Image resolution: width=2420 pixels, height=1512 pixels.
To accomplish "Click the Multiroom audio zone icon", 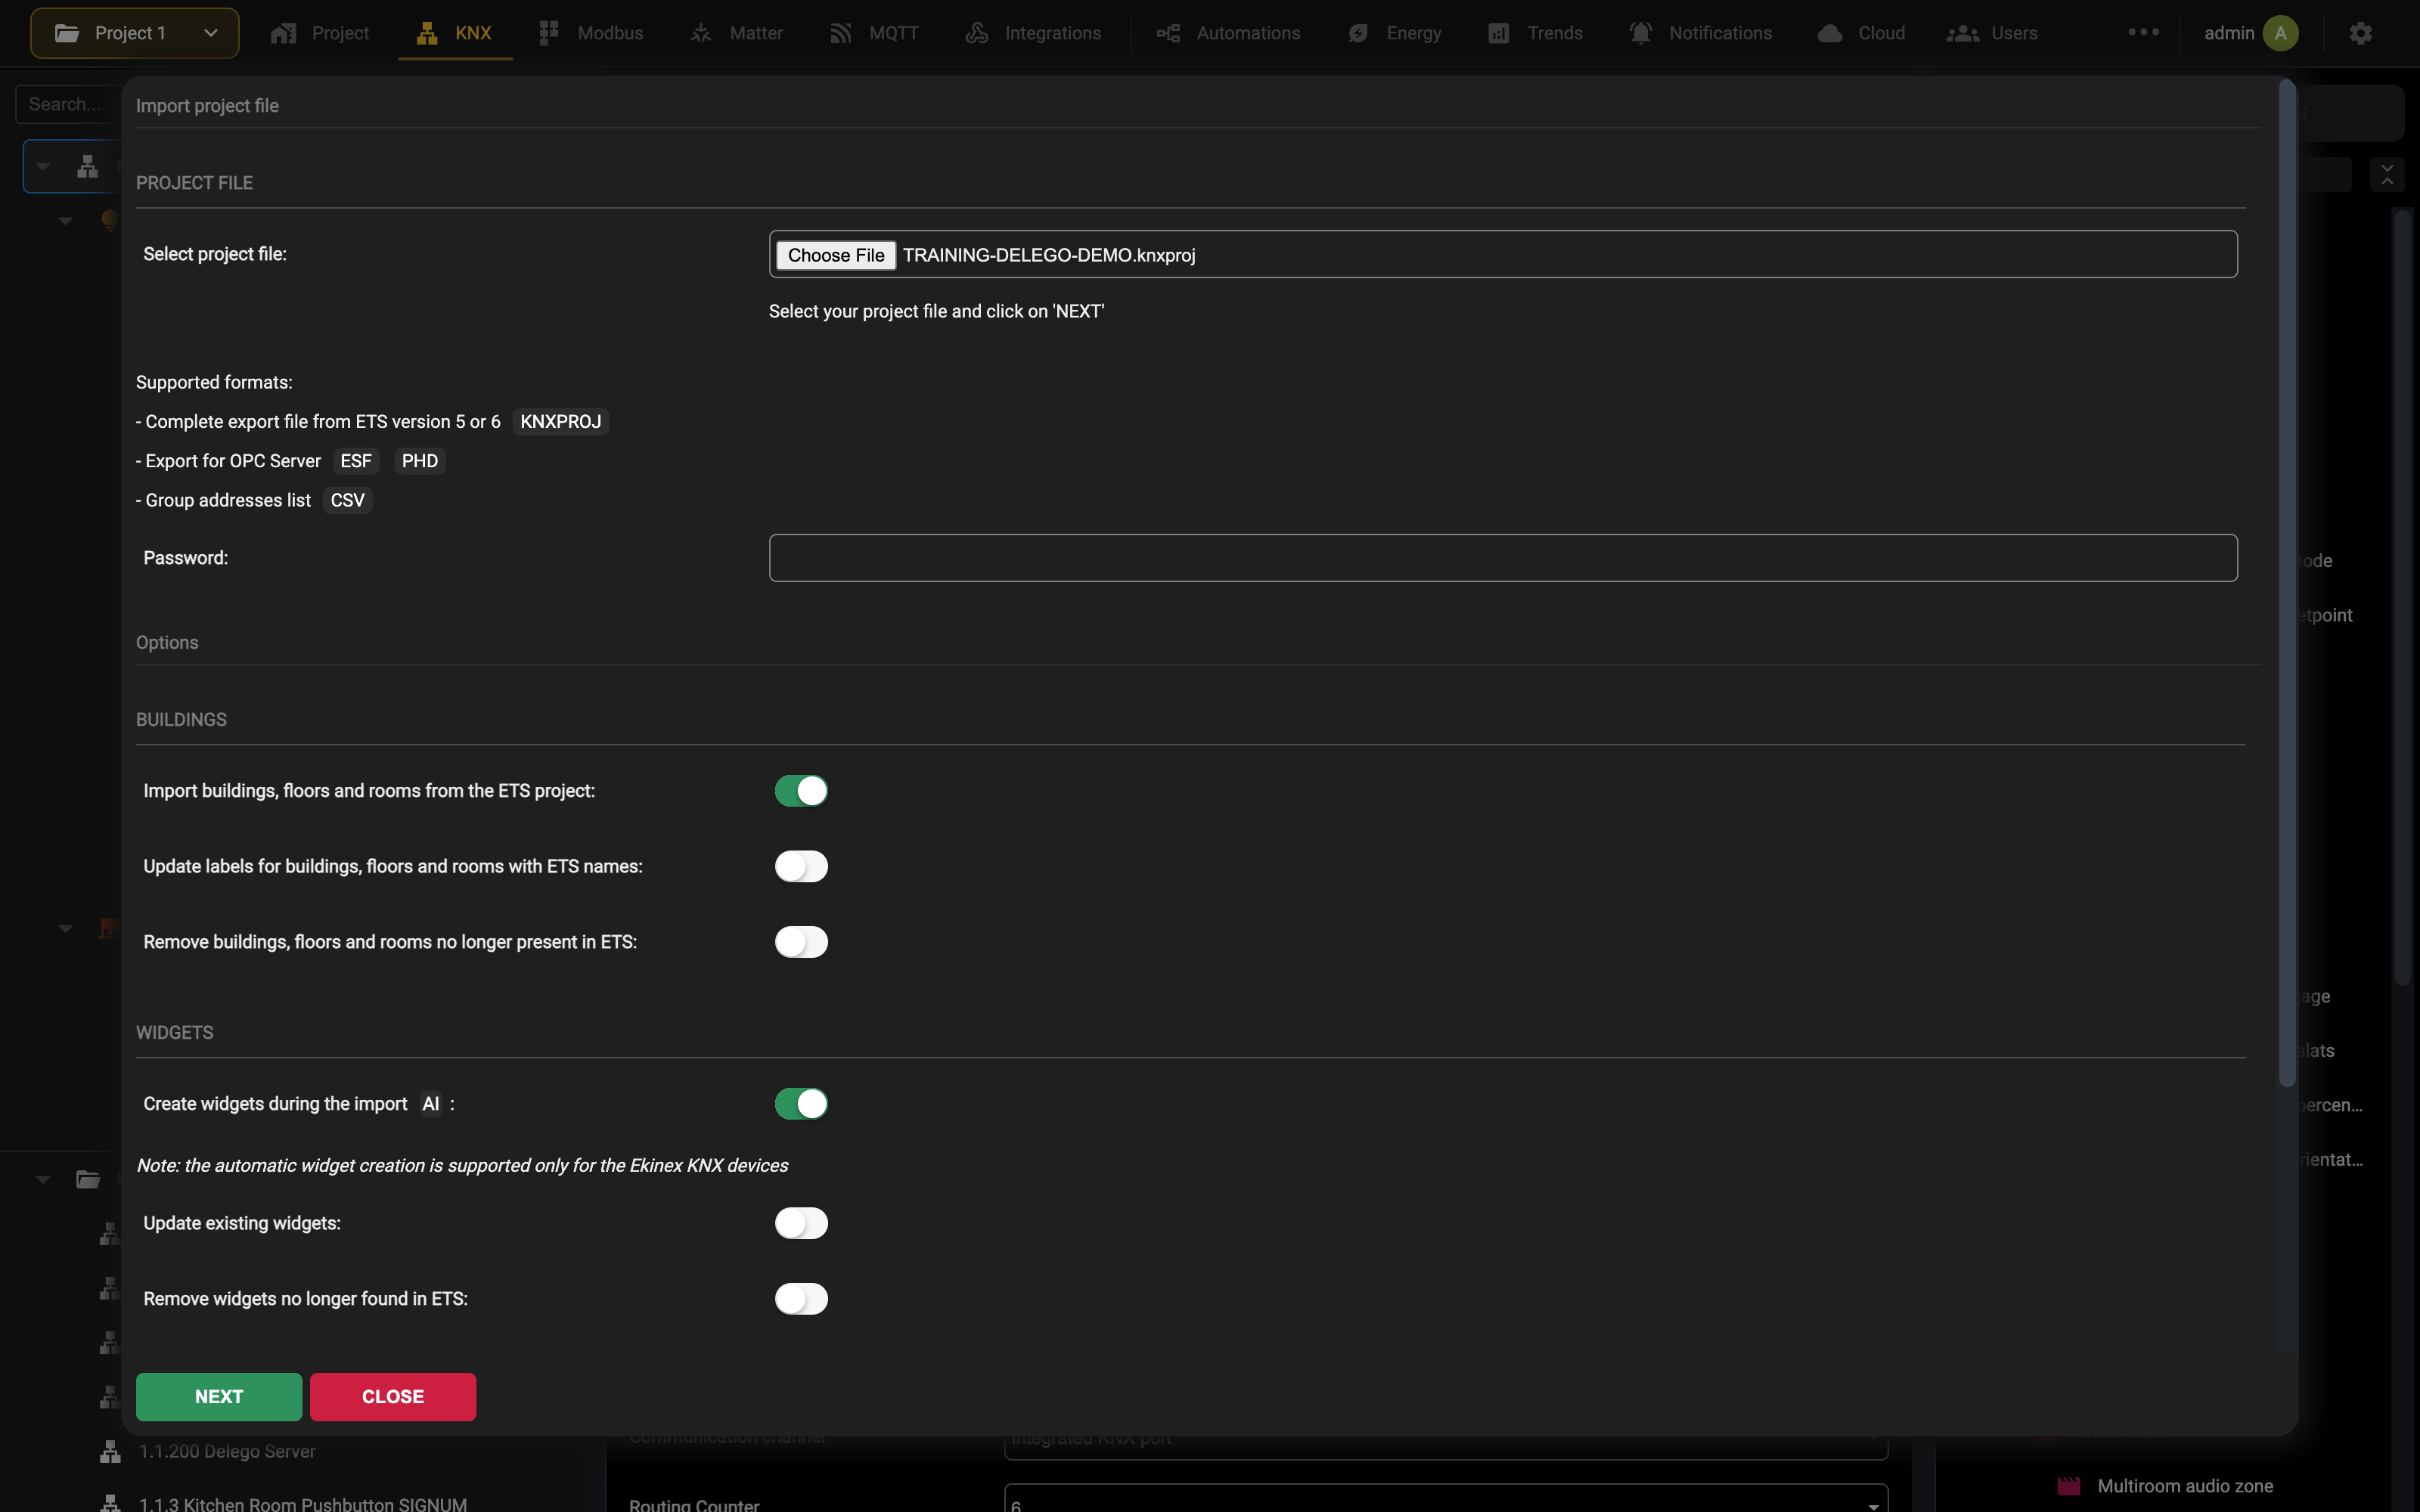I will coord(2069,1486).
